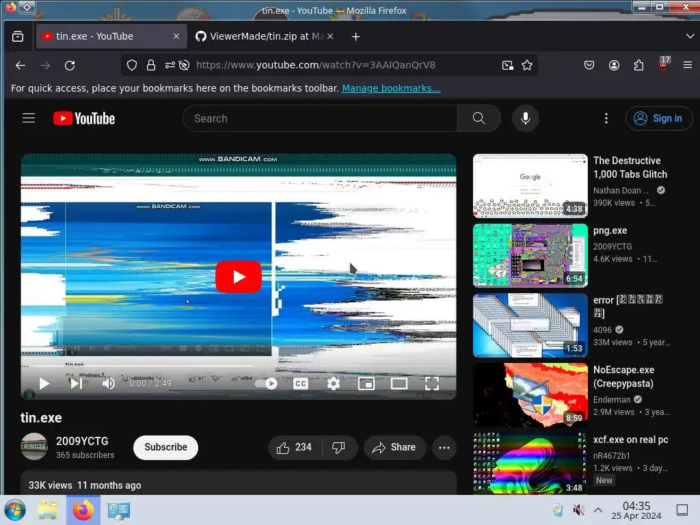The image size is (700, 525).
Task: Reload the current page
Action: [70, 66]
